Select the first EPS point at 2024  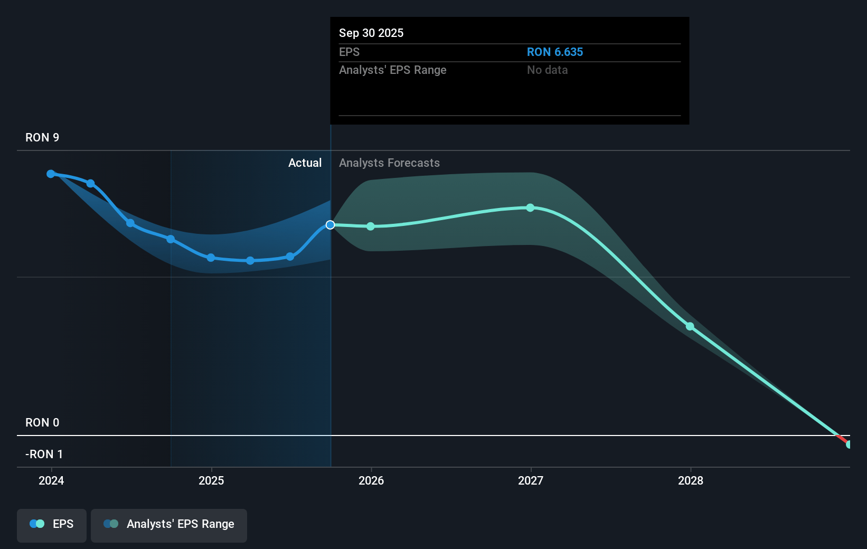tap(51, 174)
